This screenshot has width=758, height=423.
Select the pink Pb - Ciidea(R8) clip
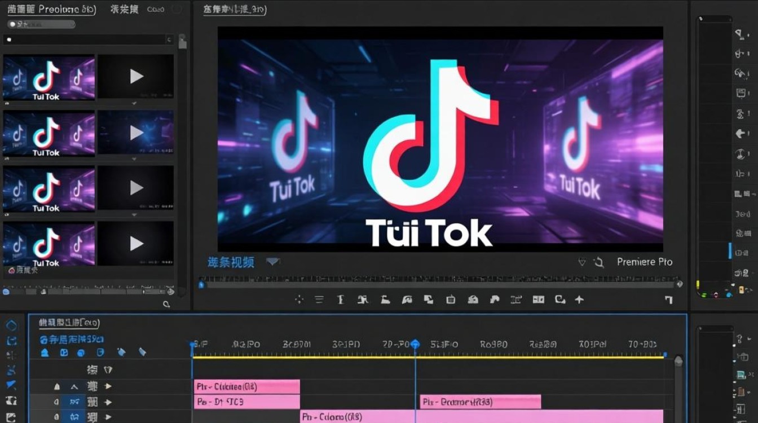click(x=246, y=386)
